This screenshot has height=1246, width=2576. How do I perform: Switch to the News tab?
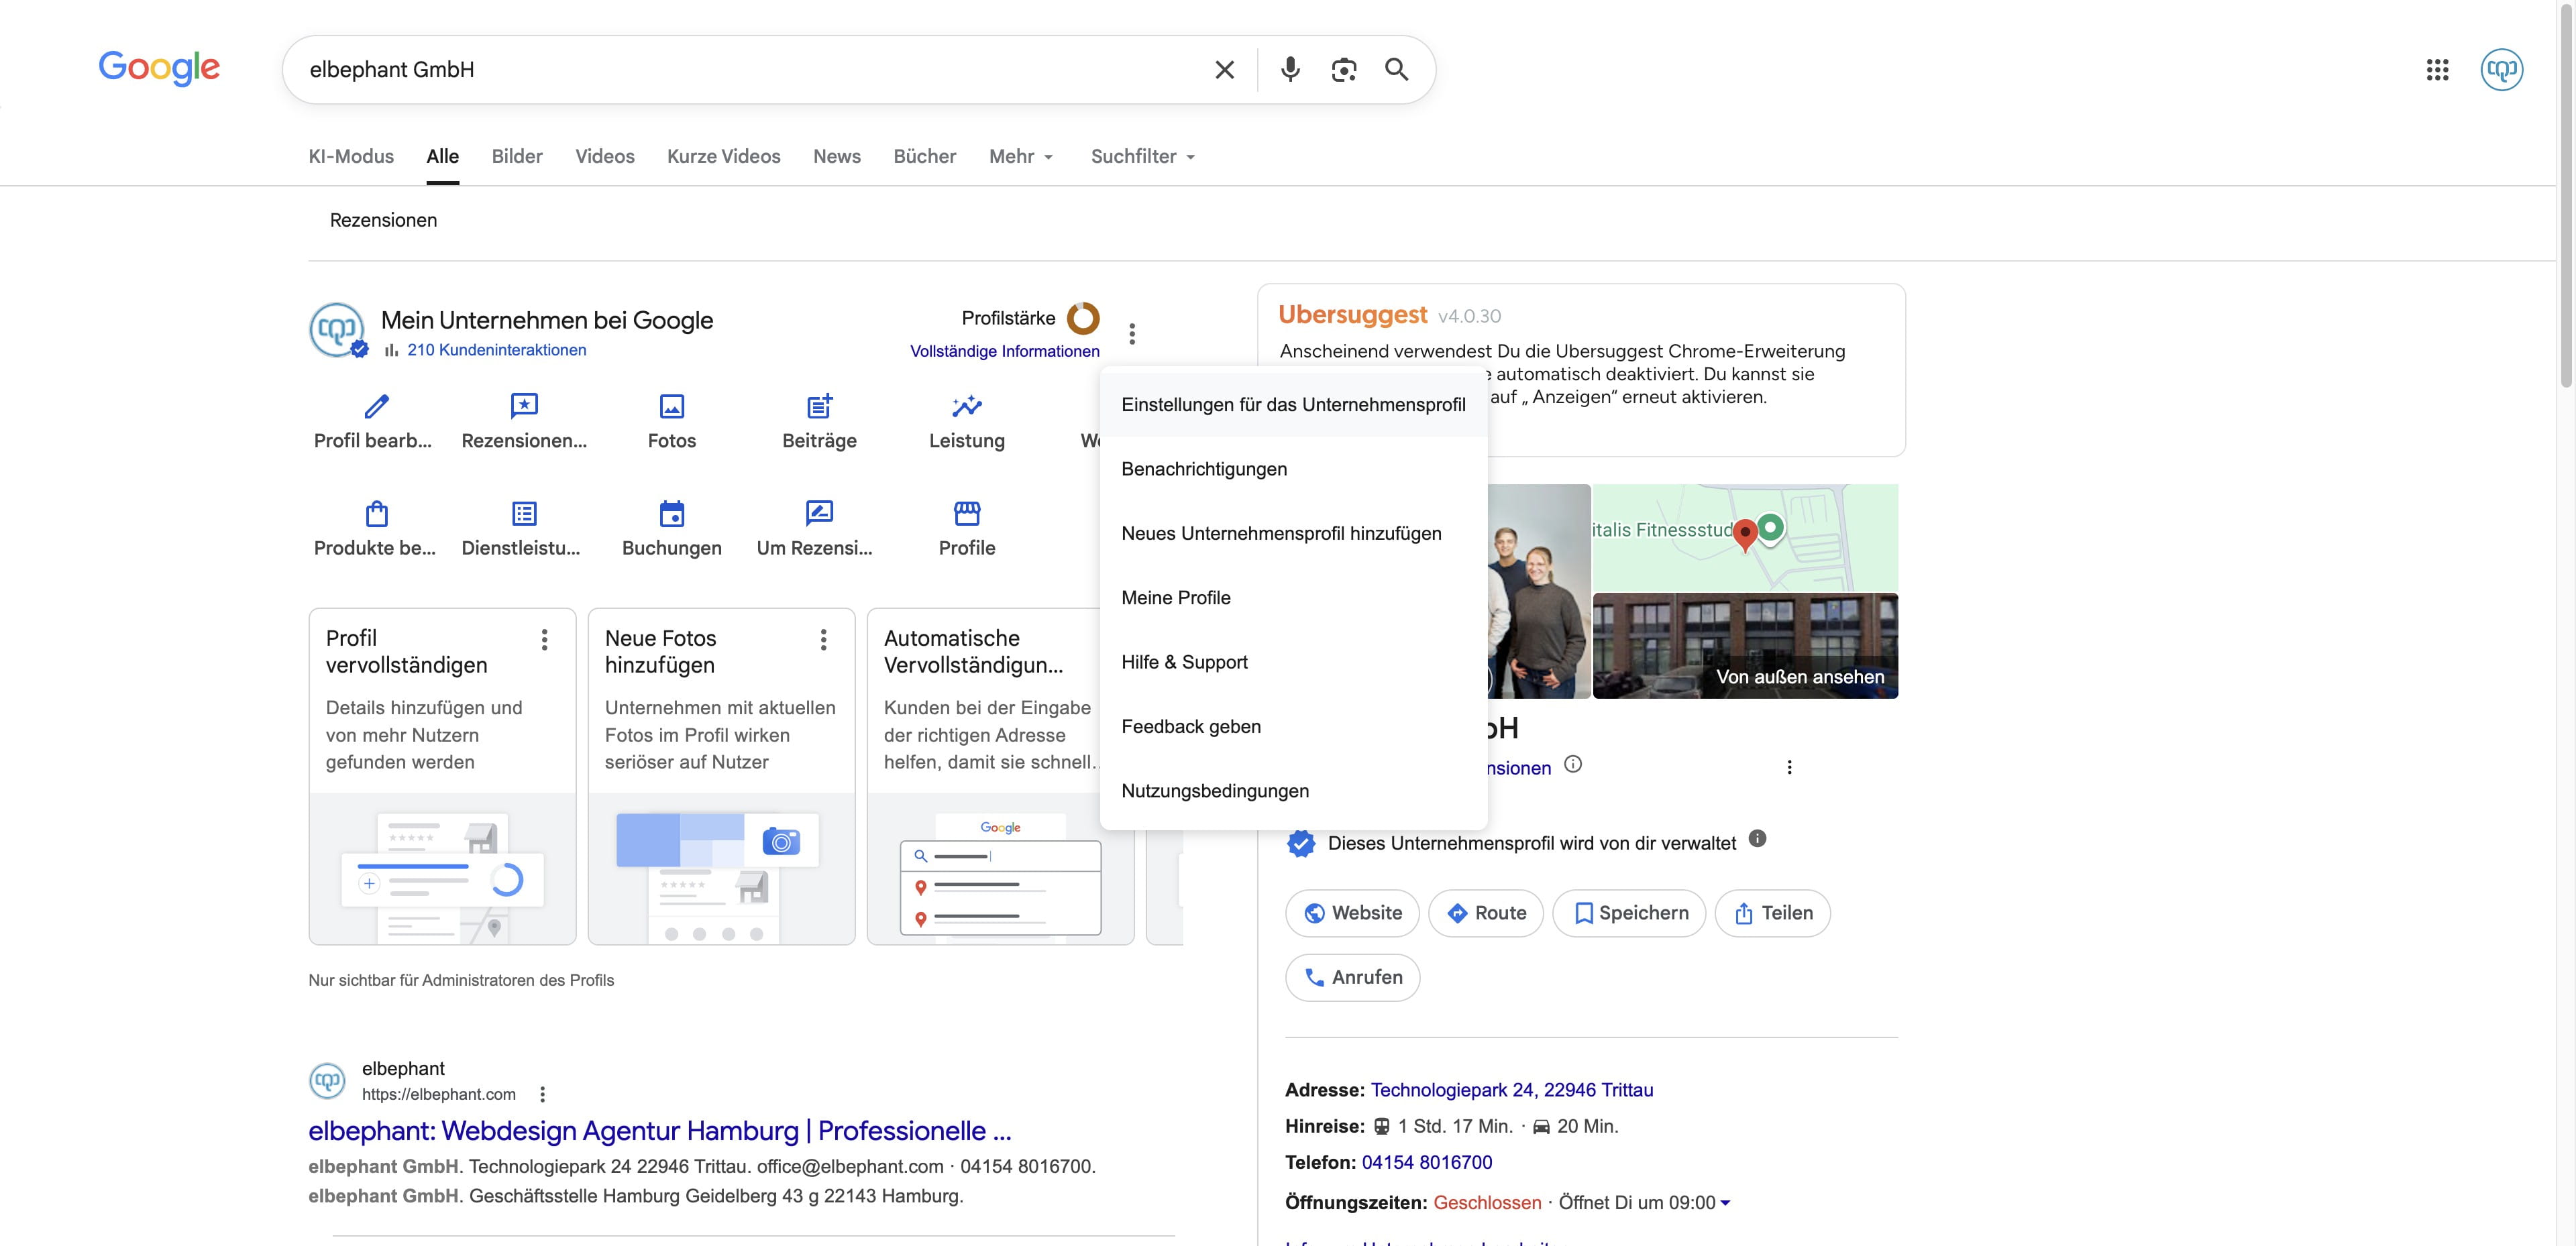837,156
